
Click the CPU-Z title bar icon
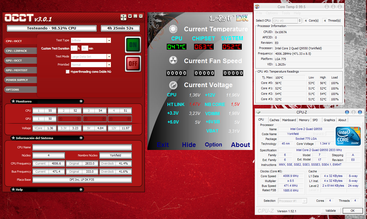[258, 112]
